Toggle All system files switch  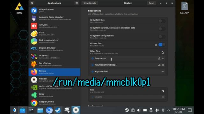[162, 21]
